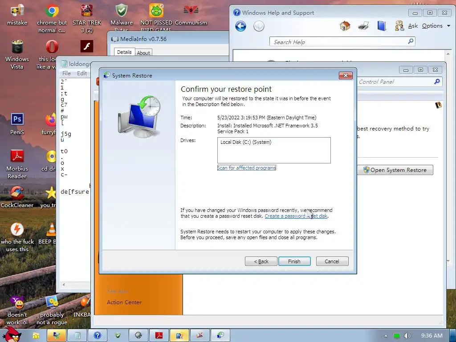Open the File menu in Notepad
This screenshot has height=342, width=456.
pyautogui.click(x=66, y=73)
